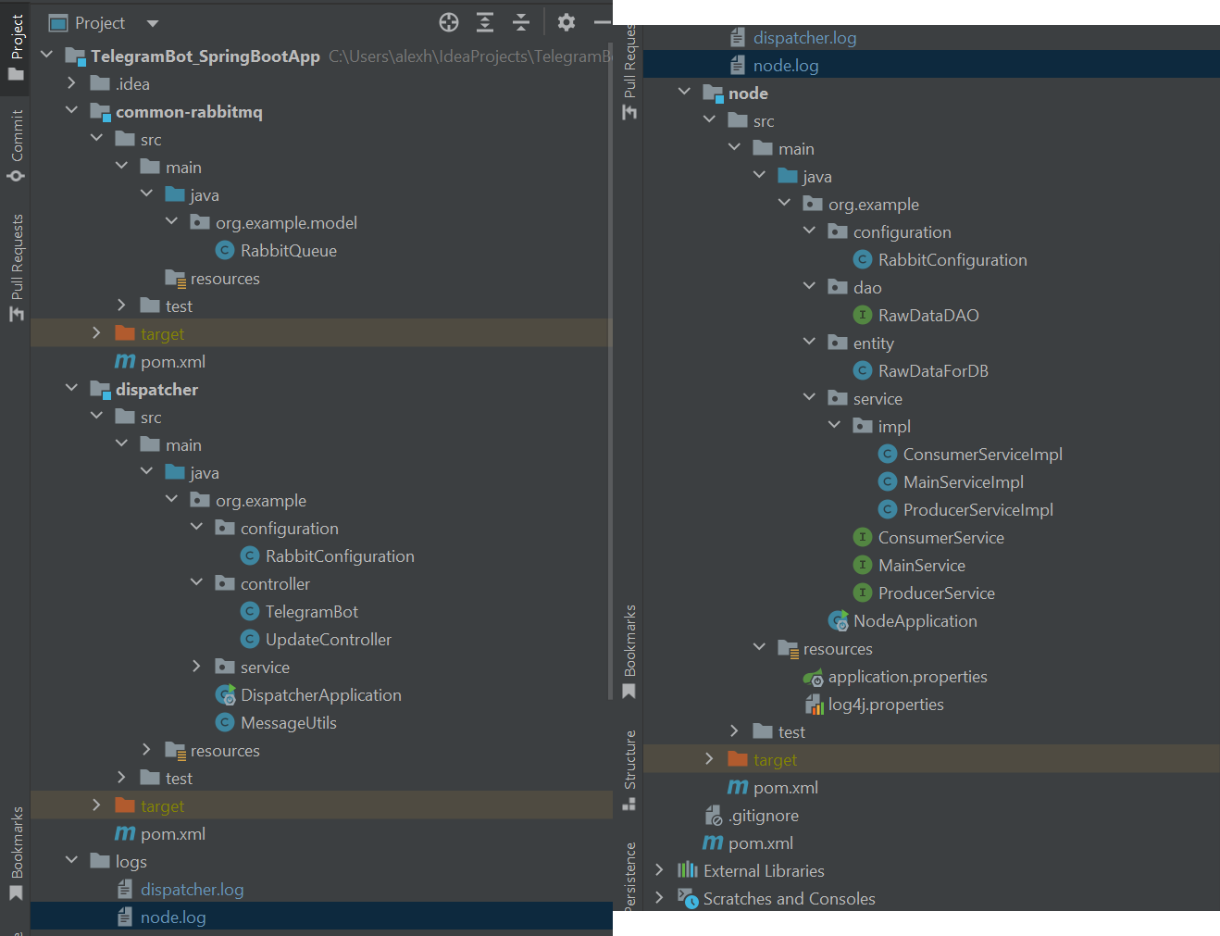
Task: Click the Maven icon of common-rabbitmq pom.xml
Action: [125, 361]
